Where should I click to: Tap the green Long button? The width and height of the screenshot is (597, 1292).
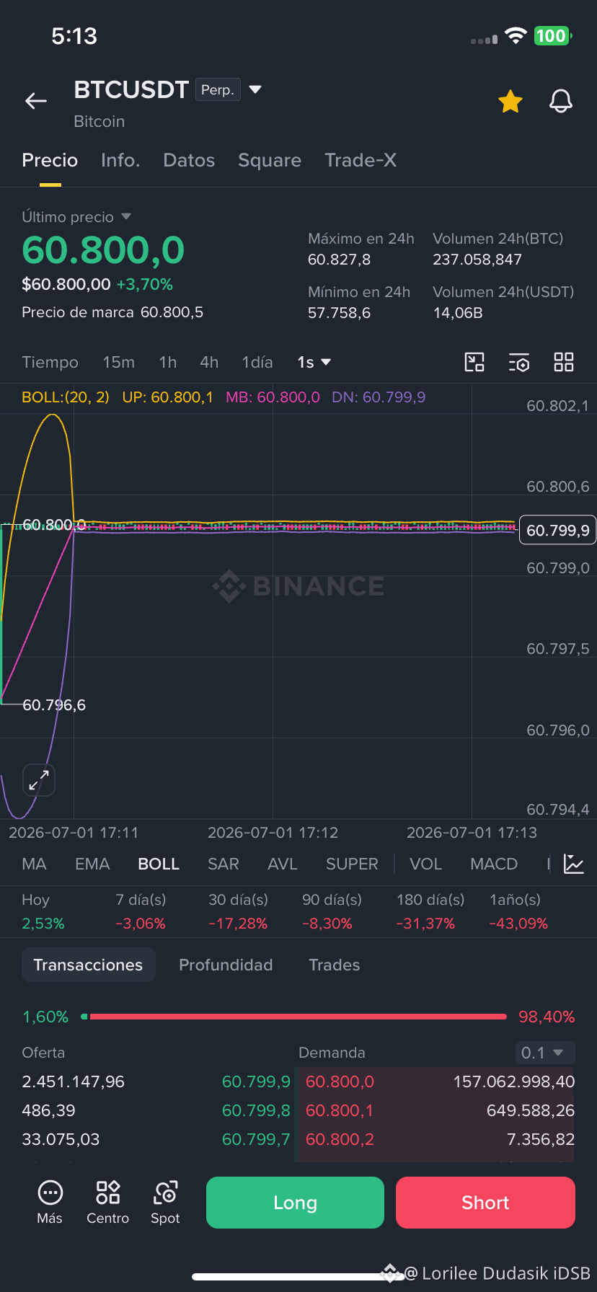pyautogui.click(x=295, y=1203)
